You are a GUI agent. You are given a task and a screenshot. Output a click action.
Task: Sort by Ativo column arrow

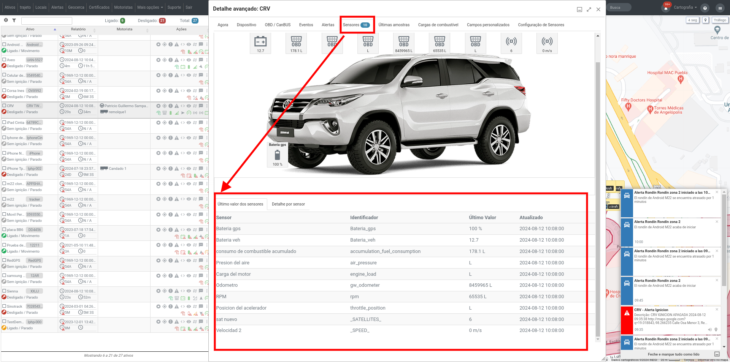[x=55, y=29]
